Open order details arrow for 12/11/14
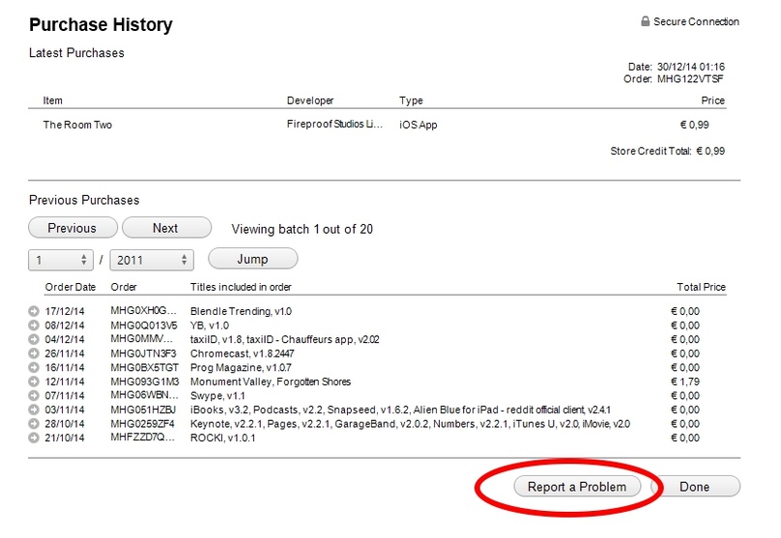 coord(34,382)
